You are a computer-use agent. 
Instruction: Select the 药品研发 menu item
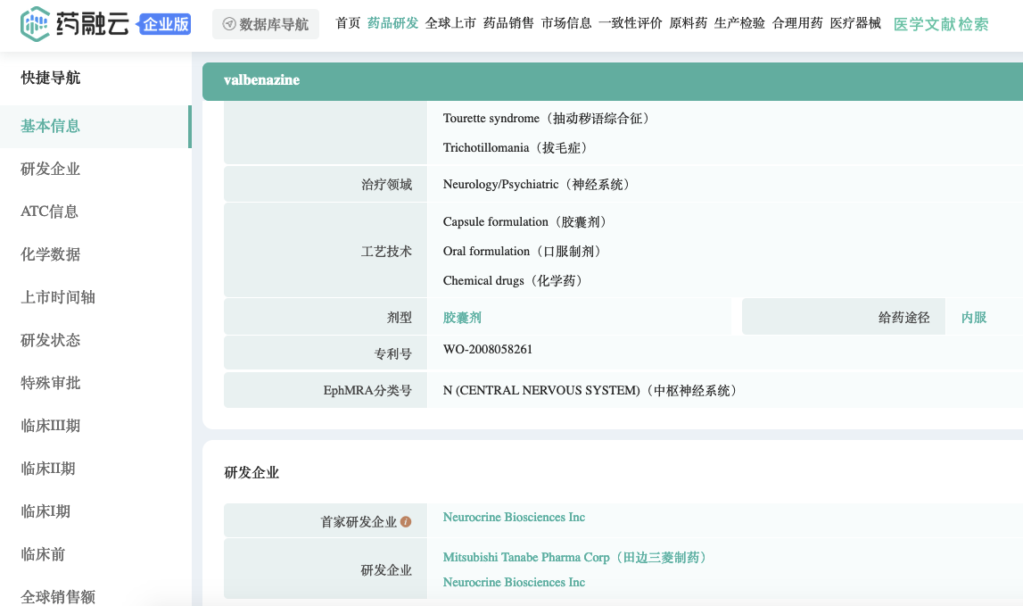[392, 23]
